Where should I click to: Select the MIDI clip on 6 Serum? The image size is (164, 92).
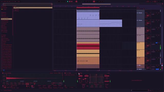pos(88,16)
